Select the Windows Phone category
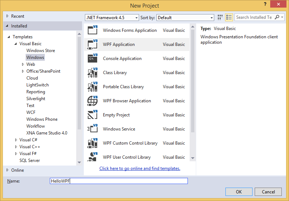 click(x=42, y=119)
